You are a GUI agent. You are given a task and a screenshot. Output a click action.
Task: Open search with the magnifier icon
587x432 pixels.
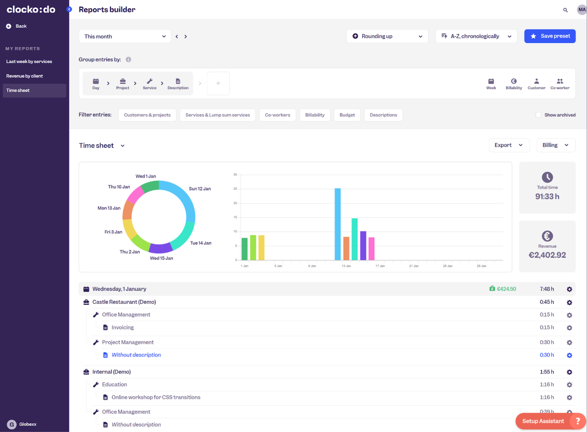pyautogui.click(x=565, y=10)
